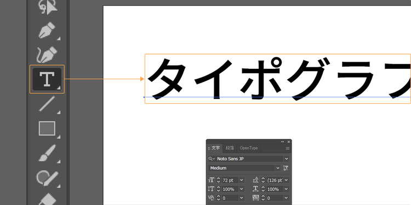Click the horizontal scale icon

(256, 189)
